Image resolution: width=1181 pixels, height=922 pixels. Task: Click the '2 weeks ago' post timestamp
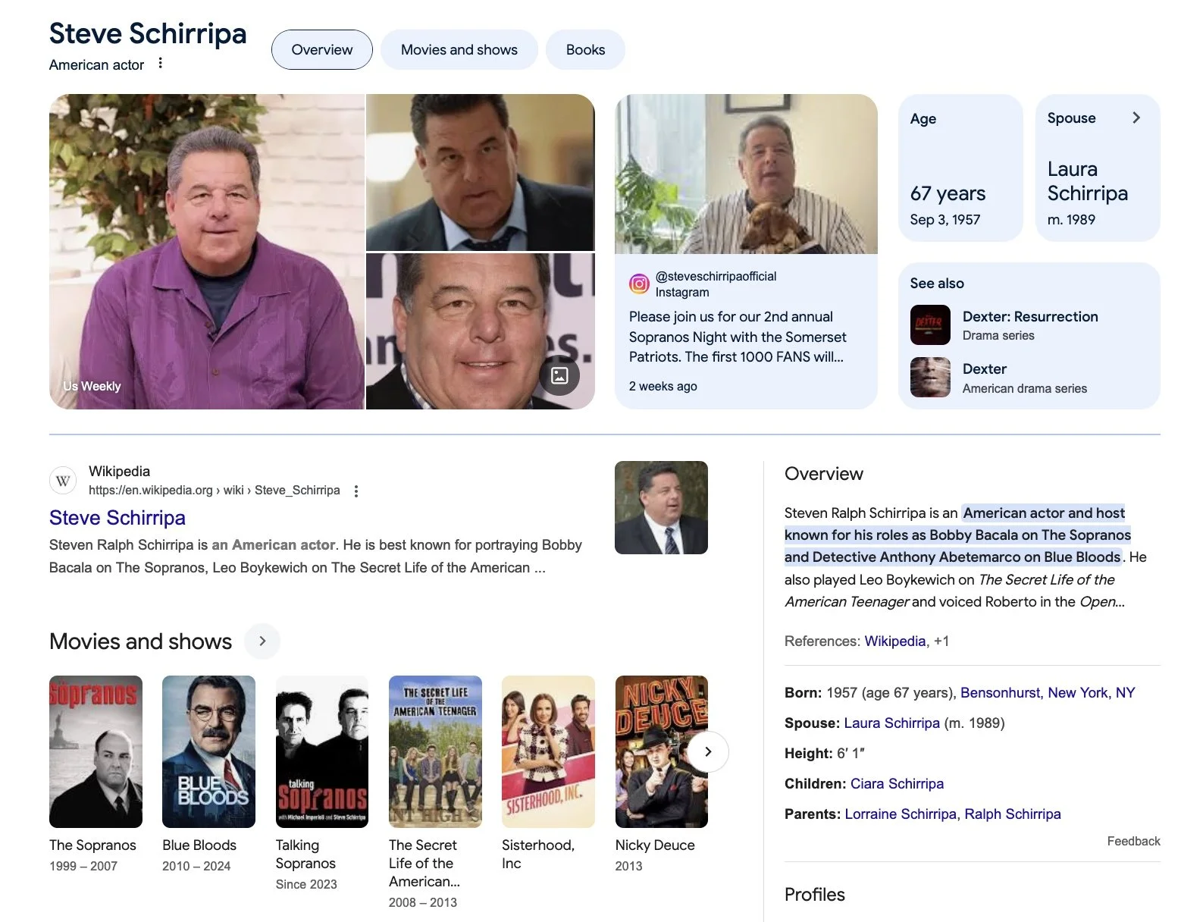pyautogui.click(x=663, y=386)
